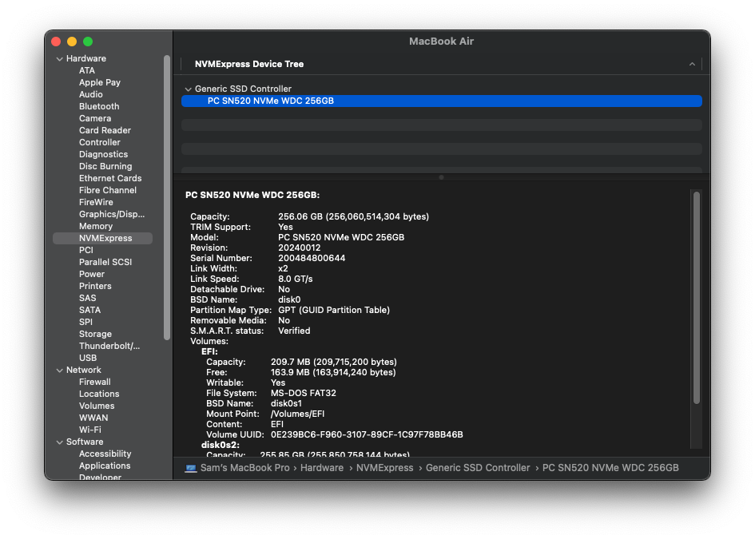Select Disc Burning in the sidebar
The height and width of the screenshot is (539, 755).
(105, 167)
